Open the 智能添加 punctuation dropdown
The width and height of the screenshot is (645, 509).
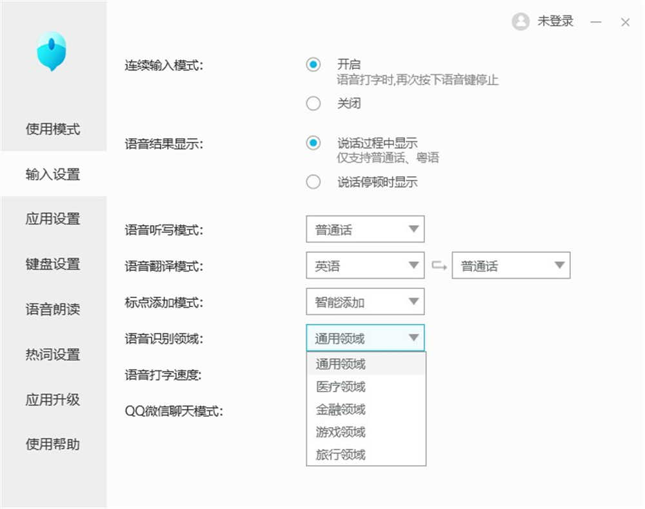[365, 302]
